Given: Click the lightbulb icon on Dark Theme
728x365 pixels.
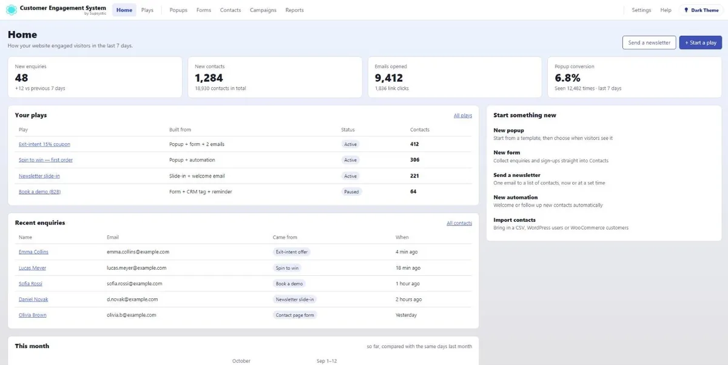Looking at the screenshot, I should 686,10.
